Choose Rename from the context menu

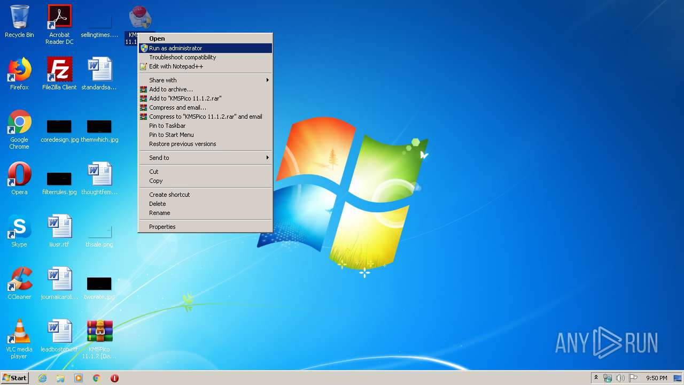click(x=205, y=213)
